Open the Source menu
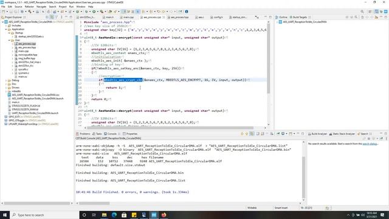 pyautogui.click(x=18, y=7)
